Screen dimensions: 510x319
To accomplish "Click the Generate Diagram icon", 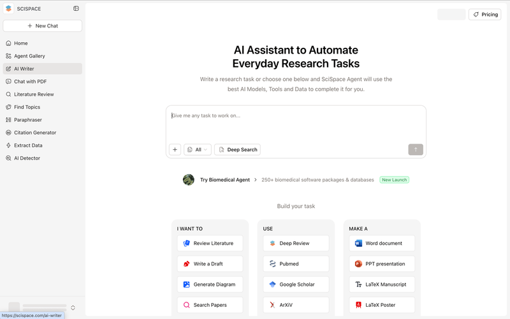I will 186,285.
